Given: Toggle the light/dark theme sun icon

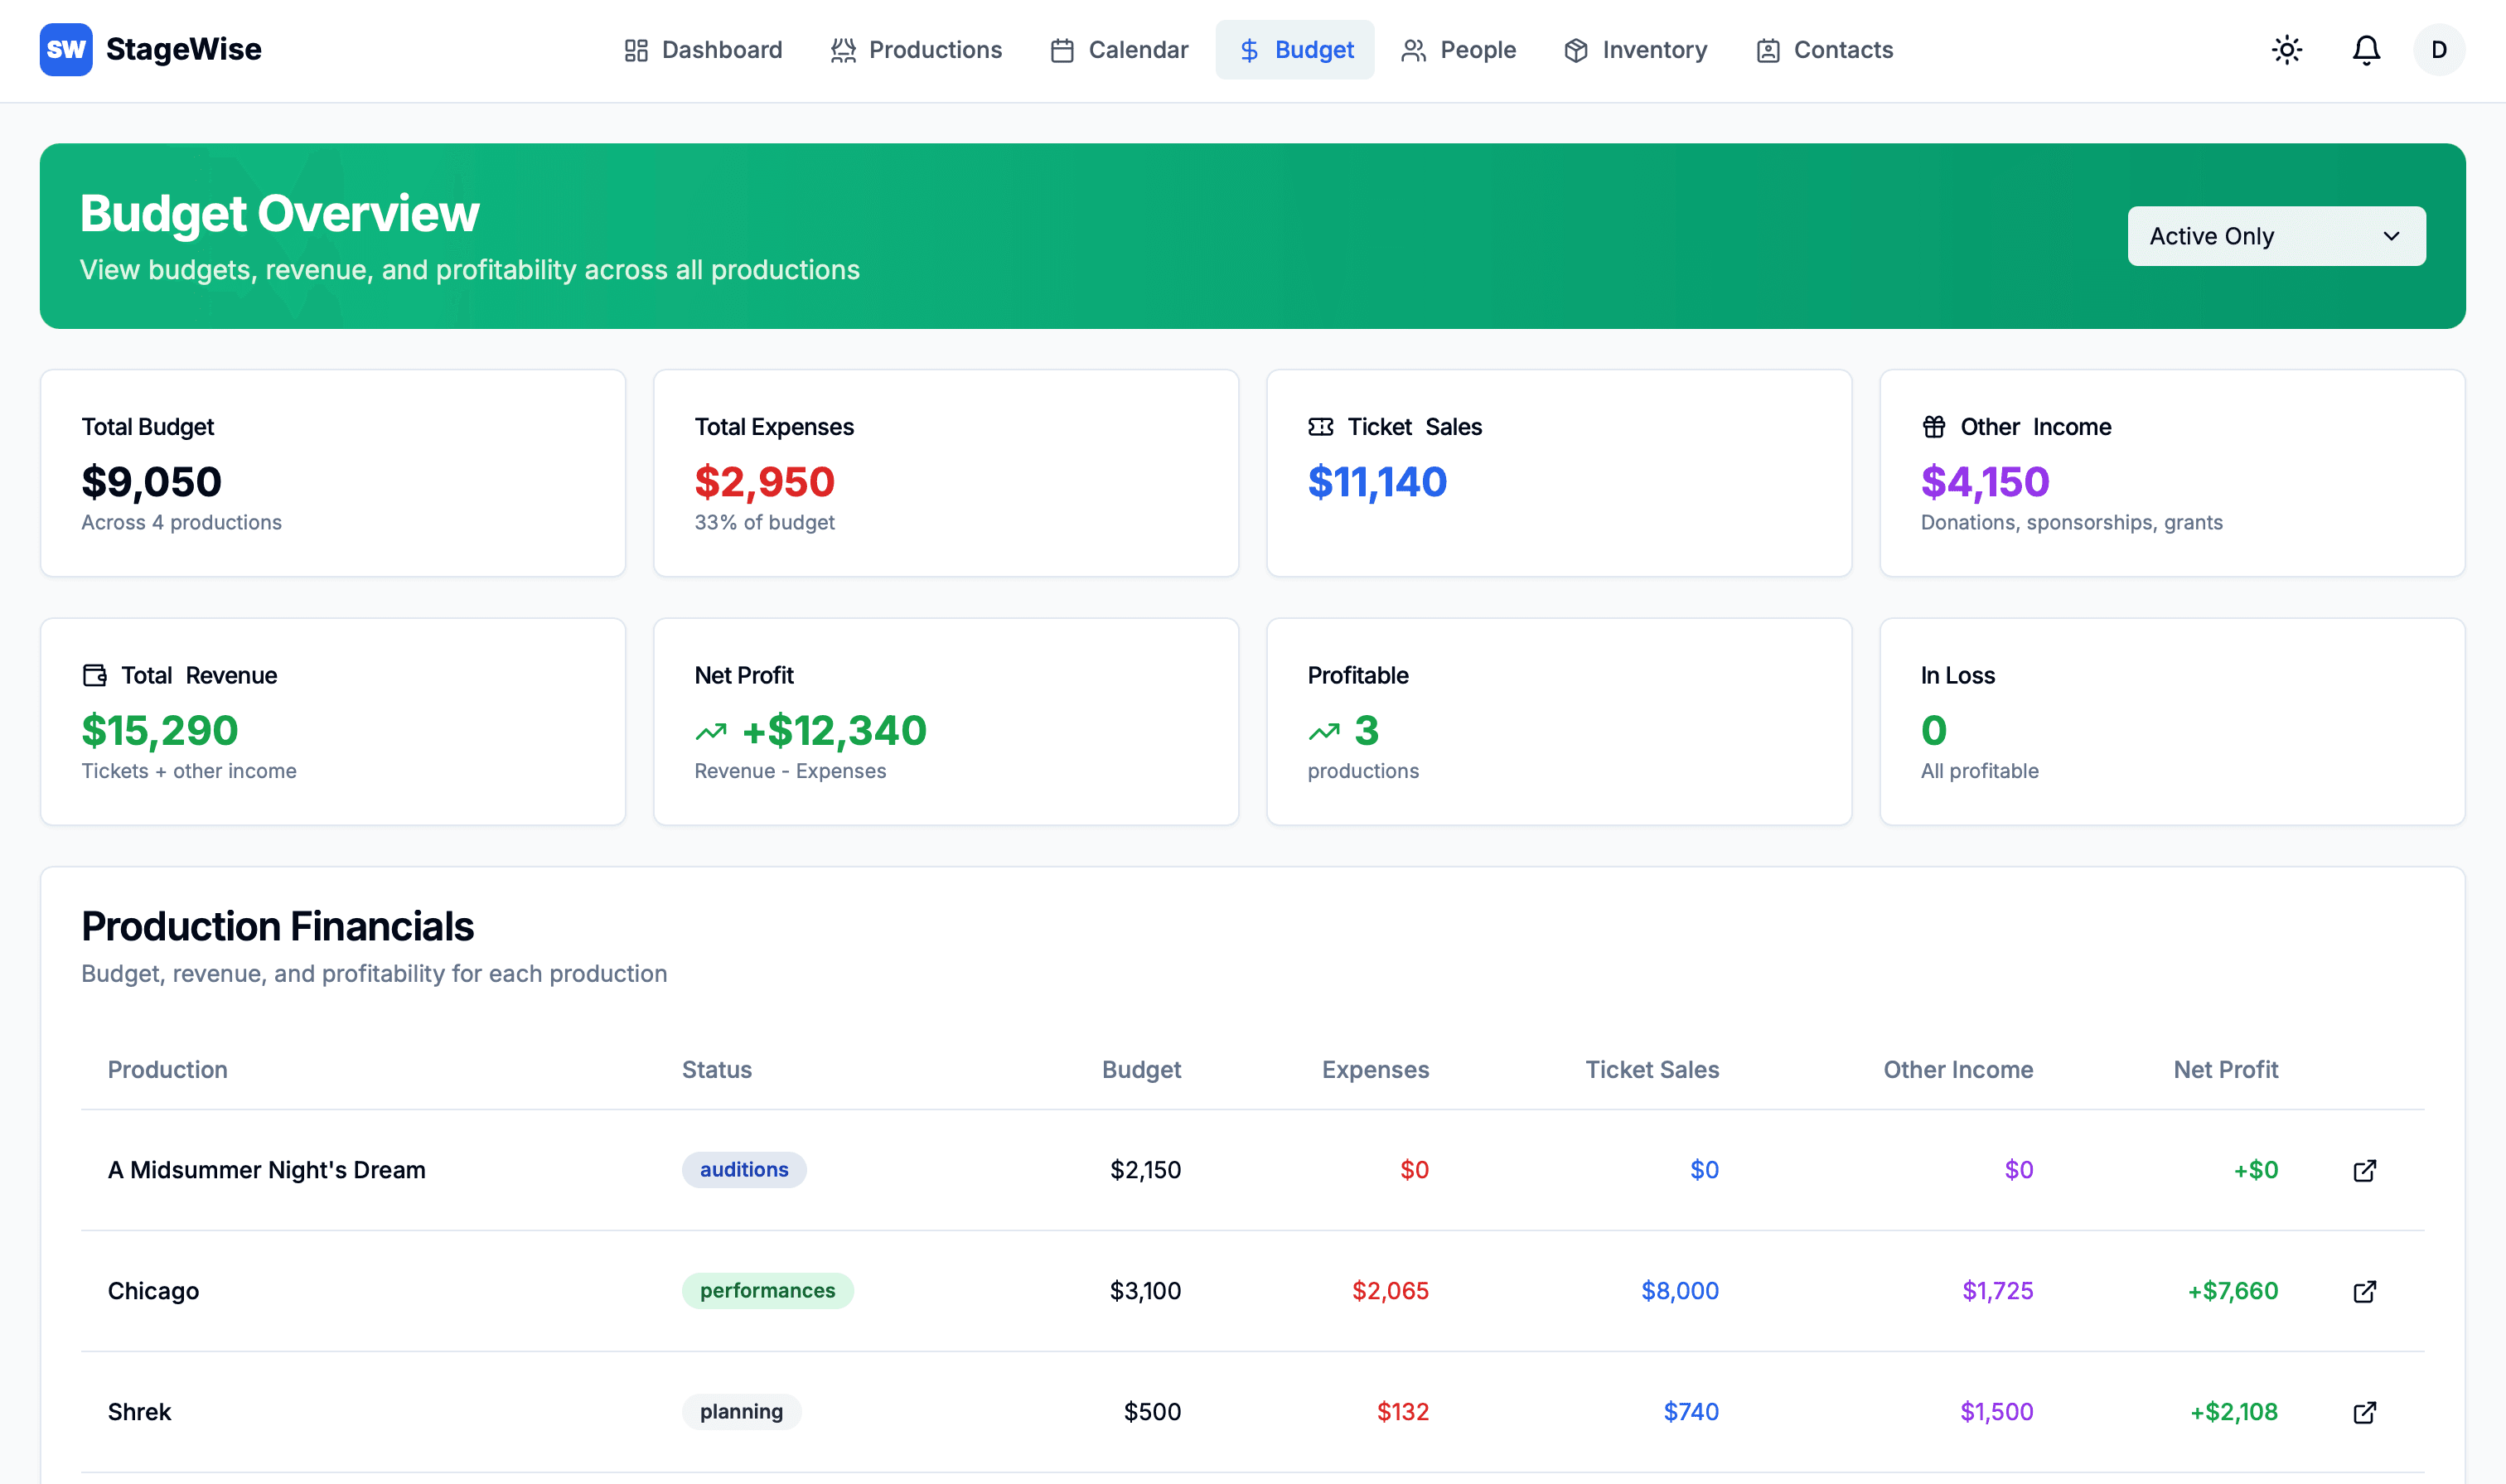Looking at the screenshot, I should [2286, 50].
